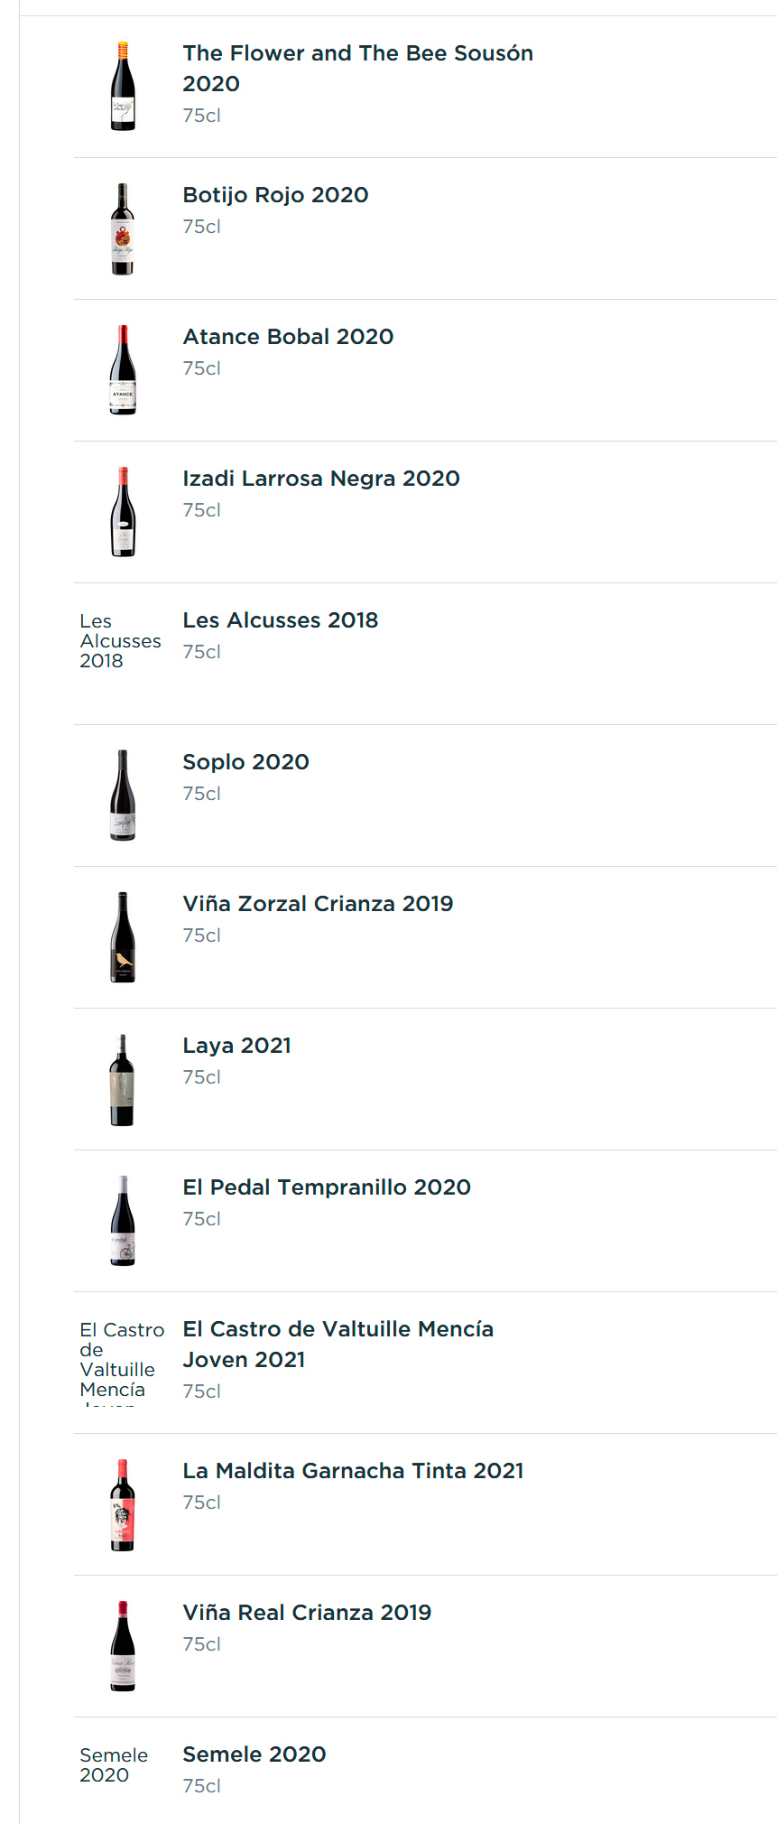Open the Viña Zorzal Crianza bottle thumbnail
Screen dimensions: 777x1824
(123, 937)
